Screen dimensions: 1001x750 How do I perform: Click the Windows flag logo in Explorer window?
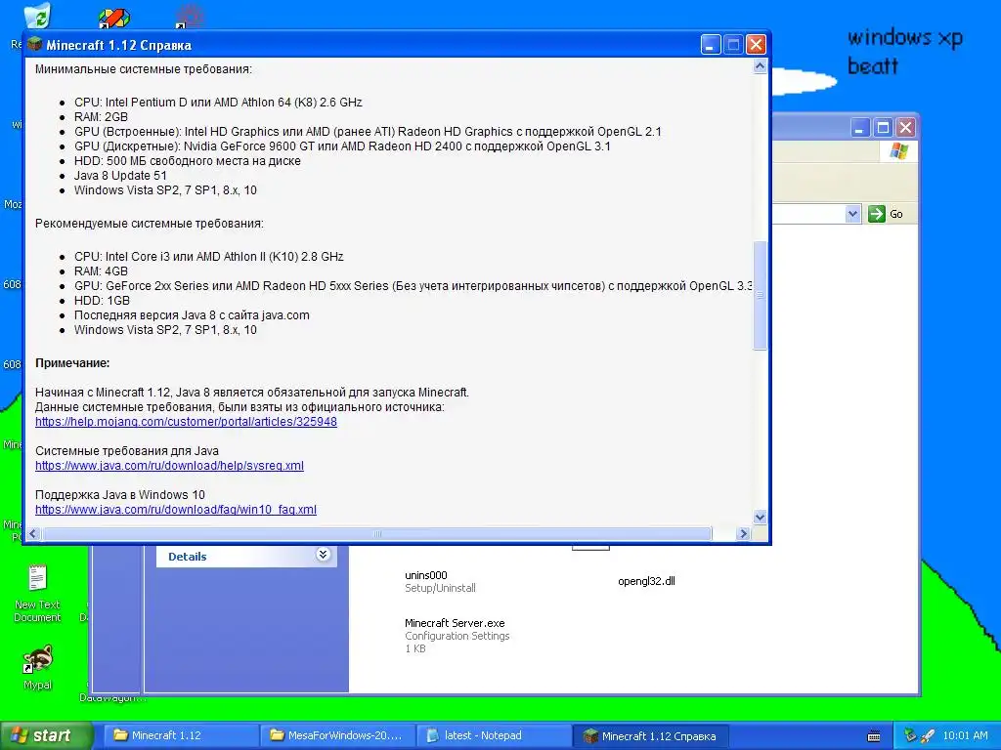pos(899,151)
